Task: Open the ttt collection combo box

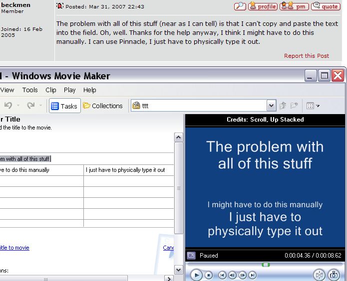Action: tap(203, 106)
